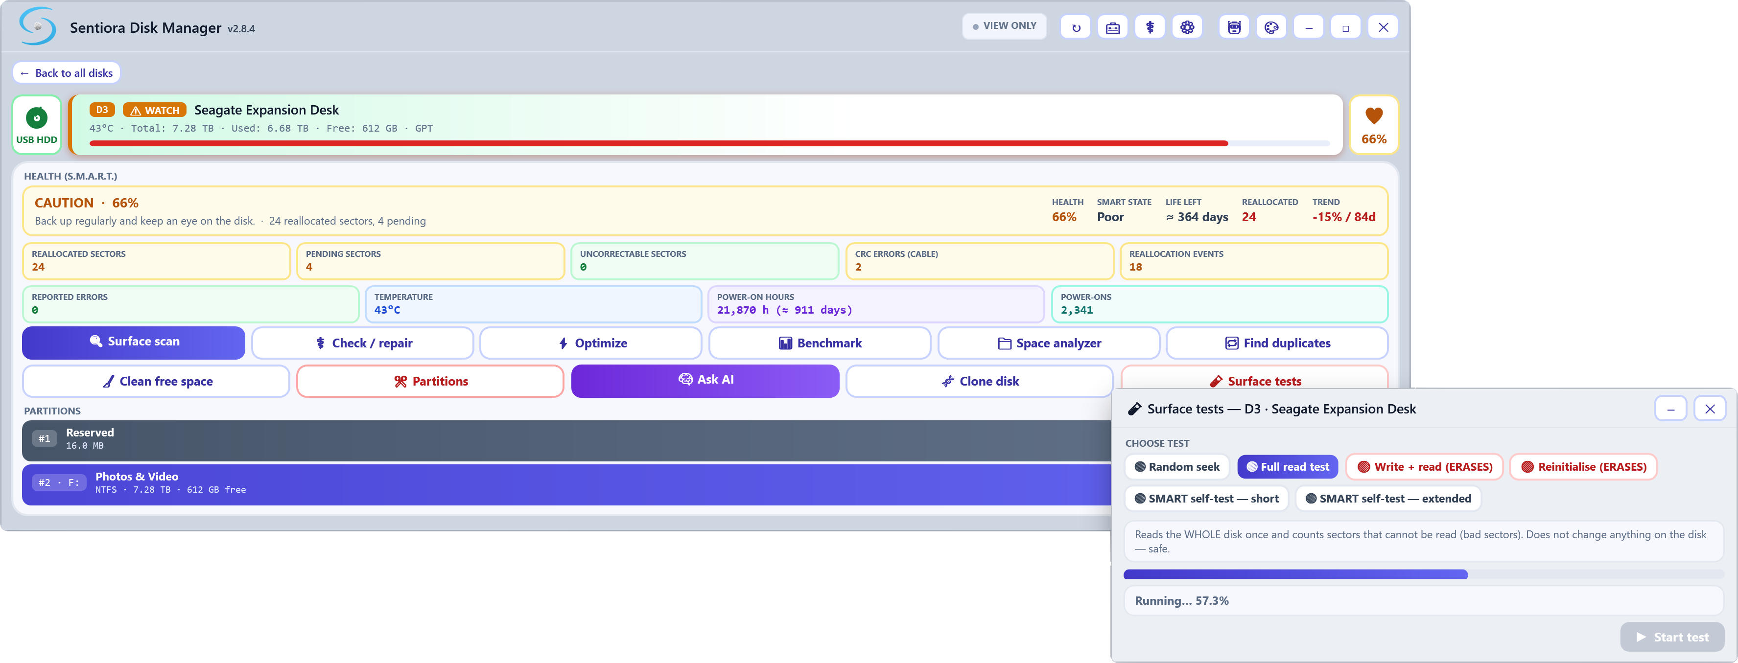This screenshot has width=1738, height=663.
Task: Click the Start test button
Action: pyautogui.click(x=1672, y=638)
